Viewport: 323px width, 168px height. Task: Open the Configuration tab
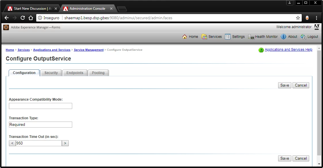[24, 73]
